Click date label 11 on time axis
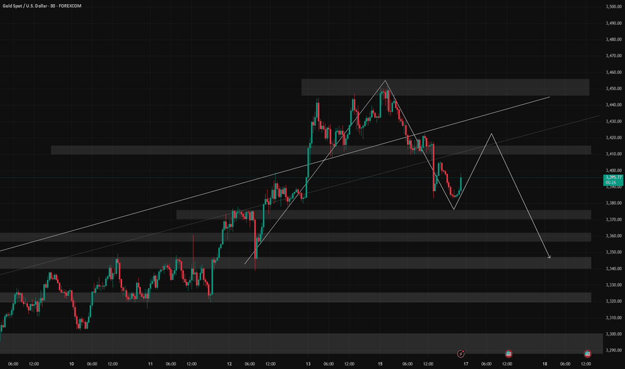This screenshot has height=369, width=625. (x=150, y=364)
